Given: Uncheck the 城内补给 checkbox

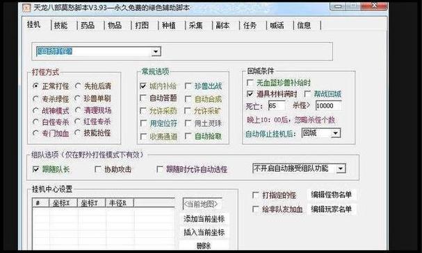Looking at the screenshot, I should pyautogui.click(x=143, y=86).
